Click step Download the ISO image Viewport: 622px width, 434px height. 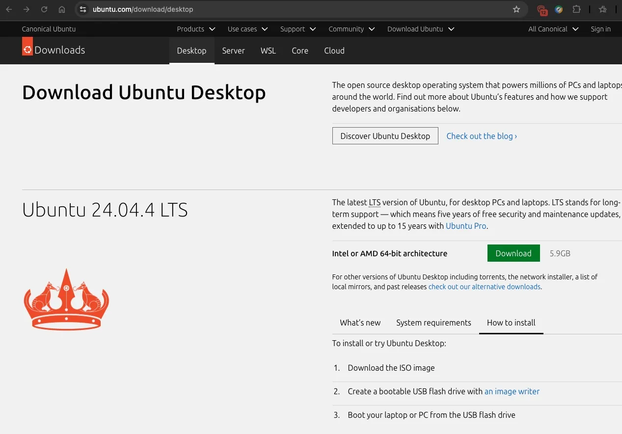click(391, 368)
